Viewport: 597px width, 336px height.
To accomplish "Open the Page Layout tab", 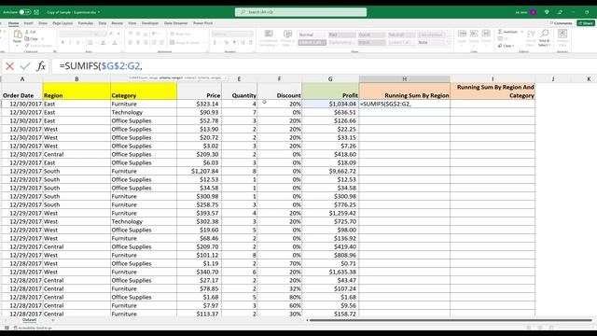I will click(62, 23).
